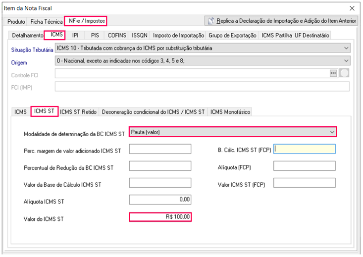
Task: Close the Item da Nota Fiscal window
Action: point(352,8)
